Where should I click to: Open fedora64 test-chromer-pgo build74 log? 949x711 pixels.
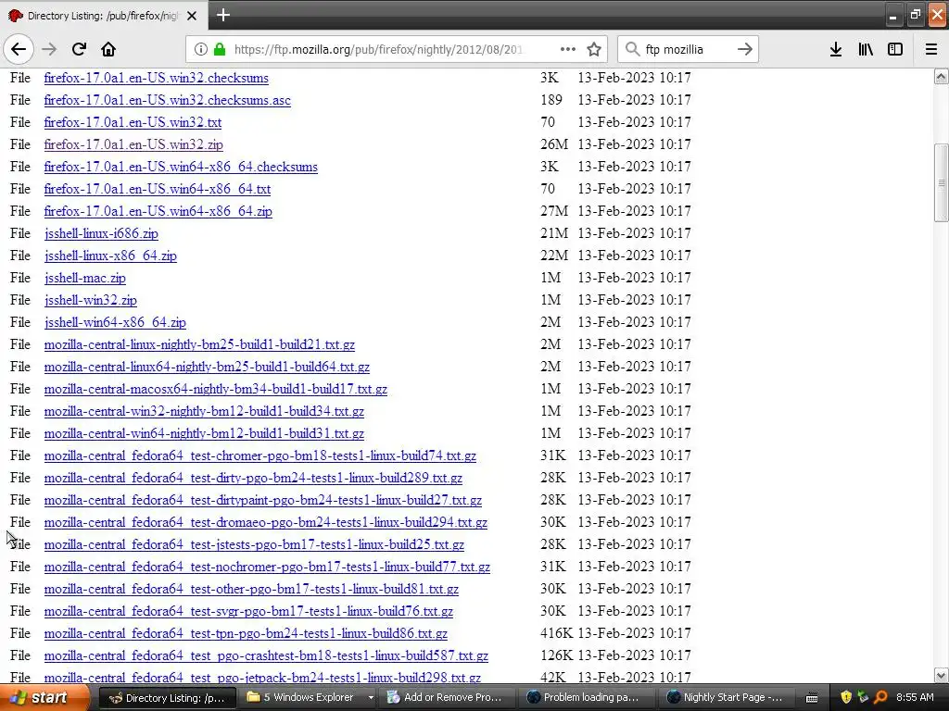coord(259,455)
